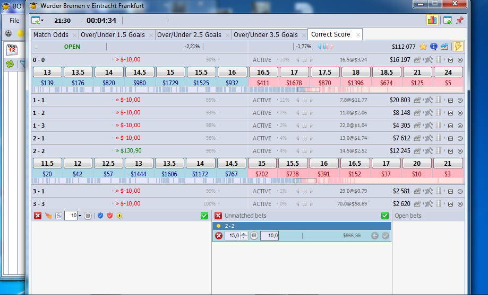Remove the 0 - 0 selection with circle X
This screenshot has height=295, width=488.
[x=460, y=60]
